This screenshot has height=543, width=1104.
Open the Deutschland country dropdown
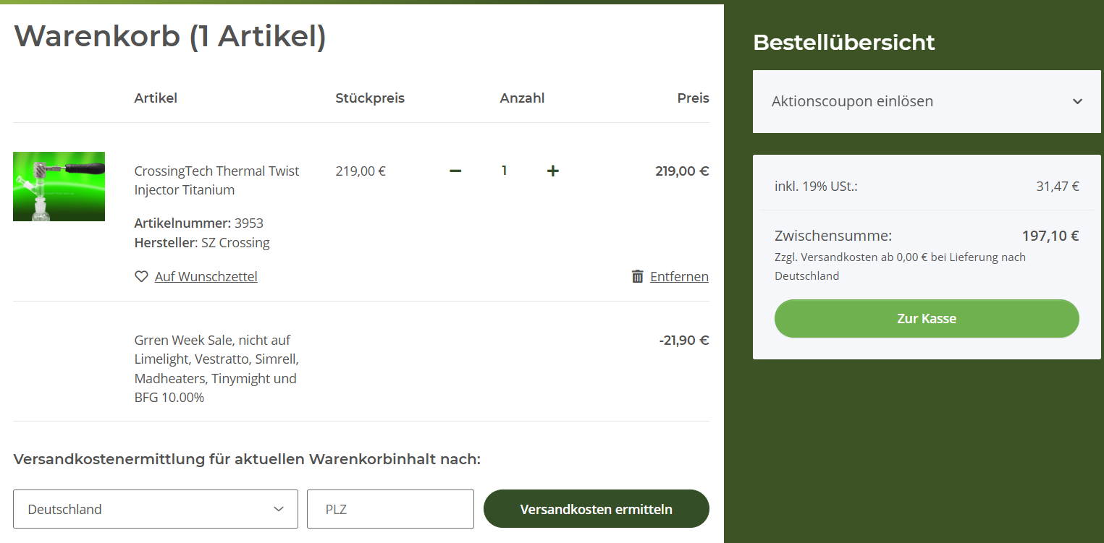pyautogui.click(x=156, y=509)
